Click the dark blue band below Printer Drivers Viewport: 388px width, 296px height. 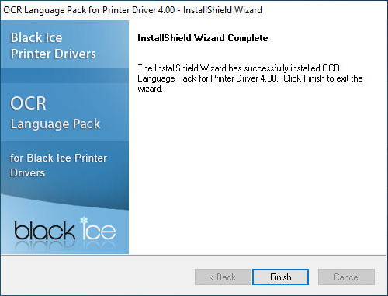tap(64, 75)
